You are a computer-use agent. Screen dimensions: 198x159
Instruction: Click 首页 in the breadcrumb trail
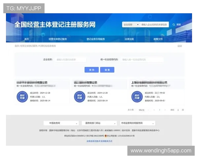(17, 46)
